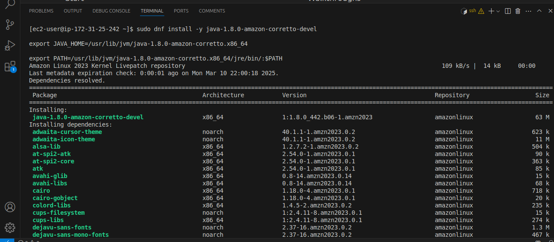This screenshot has height=242, width=554.
Task: Click version 1.2.7.2-1.amzn2023.0.2
Action: [x=320, y=147]
